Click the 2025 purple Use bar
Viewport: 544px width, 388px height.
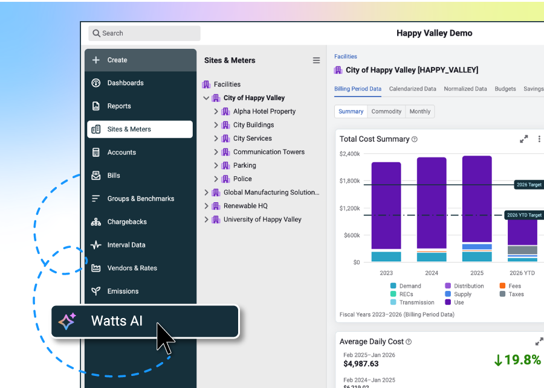click(477, 199)
